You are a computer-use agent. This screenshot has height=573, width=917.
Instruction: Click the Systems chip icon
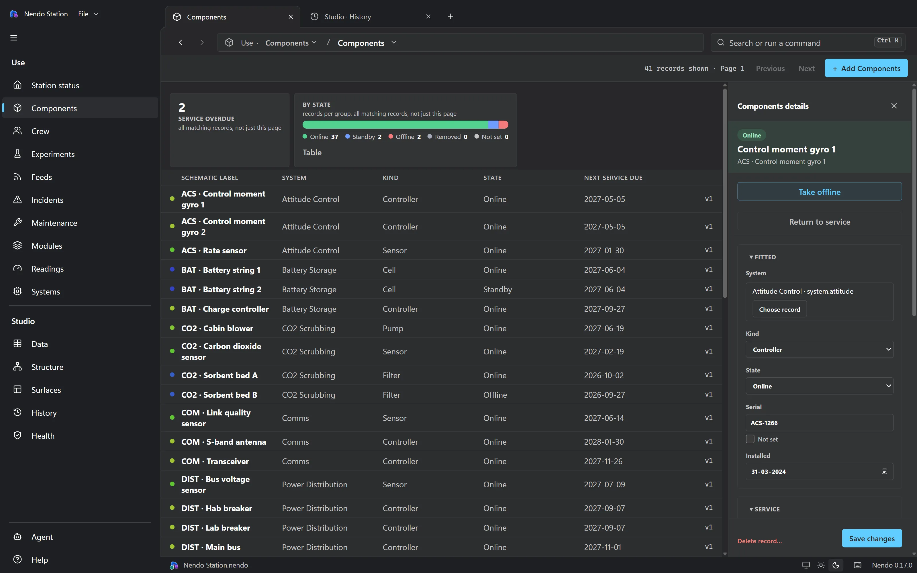(x=17, y=291)
